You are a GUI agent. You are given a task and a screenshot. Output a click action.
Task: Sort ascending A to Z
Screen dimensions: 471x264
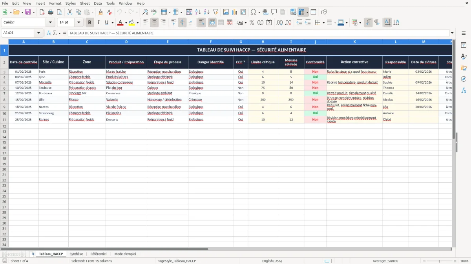pyautogui.click(x=198, y=12)
